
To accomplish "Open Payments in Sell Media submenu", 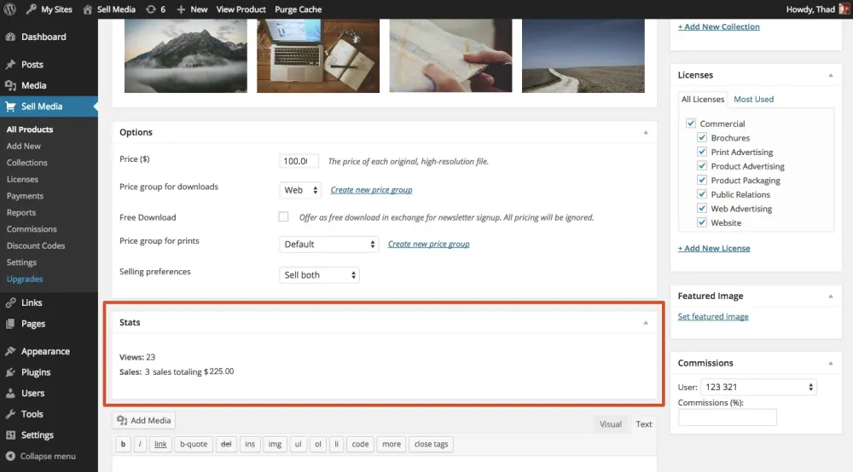I will click(x=25, y=196).
